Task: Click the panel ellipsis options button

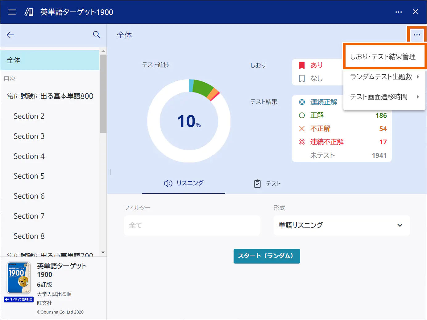Action: (417, 35)
